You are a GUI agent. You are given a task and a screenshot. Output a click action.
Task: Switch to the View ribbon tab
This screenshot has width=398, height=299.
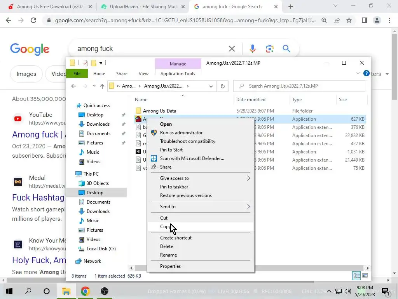click(143, 74)
